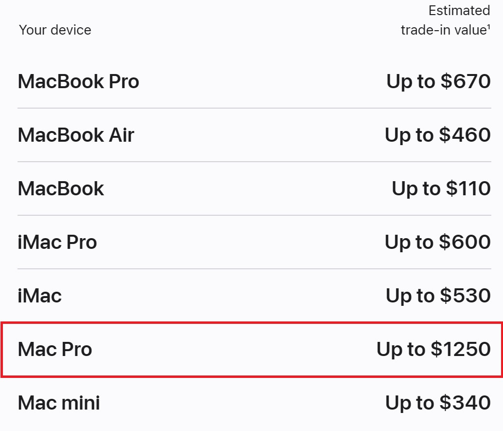Image resolution: width=503 pixels, height=431 pixels.
Task: Click the Up to $600 trade-in value
Action: point(438,242)
